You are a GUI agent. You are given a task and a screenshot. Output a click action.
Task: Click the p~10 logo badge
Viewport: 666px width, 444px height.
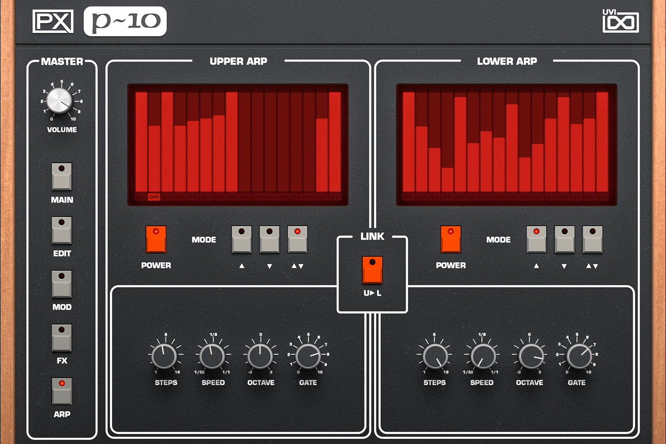point(125,20)
